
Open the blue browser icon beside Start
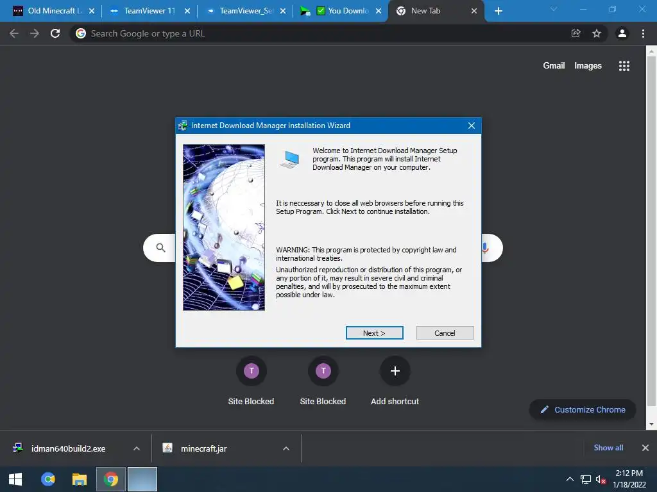48,479
